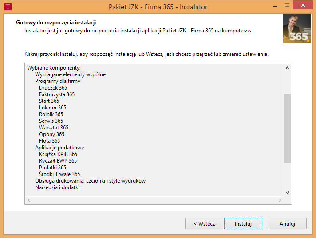Click the Środki Trwałe 365 entry
Image resolution: width=316 pixels, height=238 pixels.
pyautogui.click(x=59, y=174)
